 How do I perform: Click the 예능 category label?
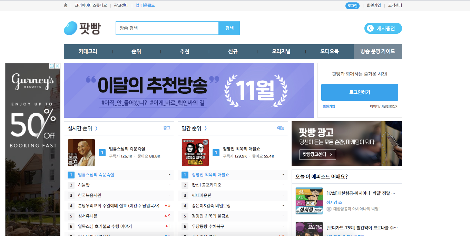281,128
